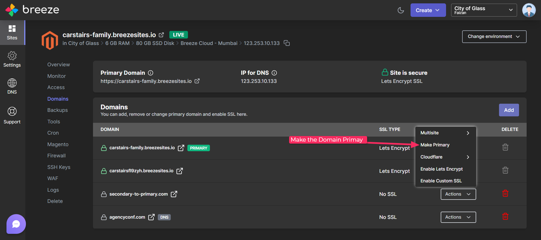Go to the WAF tab
541x240 pixels.
(53, 178)
